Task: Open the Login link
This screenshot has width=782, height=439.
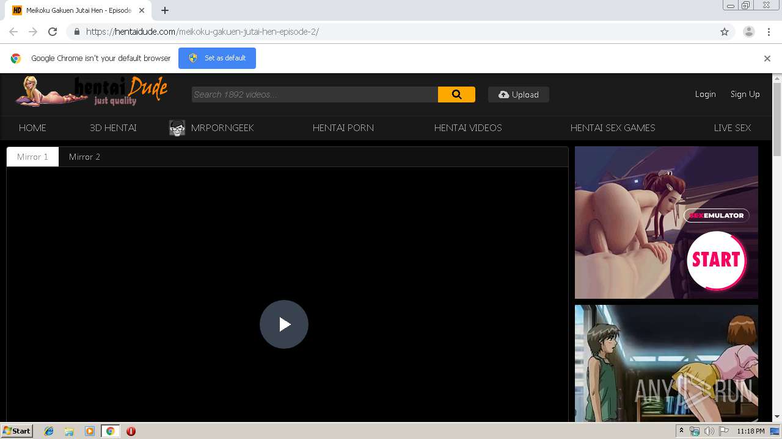Action: [705, 94]
